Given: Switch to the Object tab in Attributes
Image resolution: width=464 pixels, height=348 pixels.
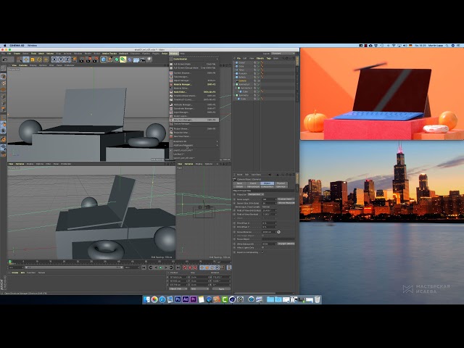Looking at the screenshot, I should (266, 183).
